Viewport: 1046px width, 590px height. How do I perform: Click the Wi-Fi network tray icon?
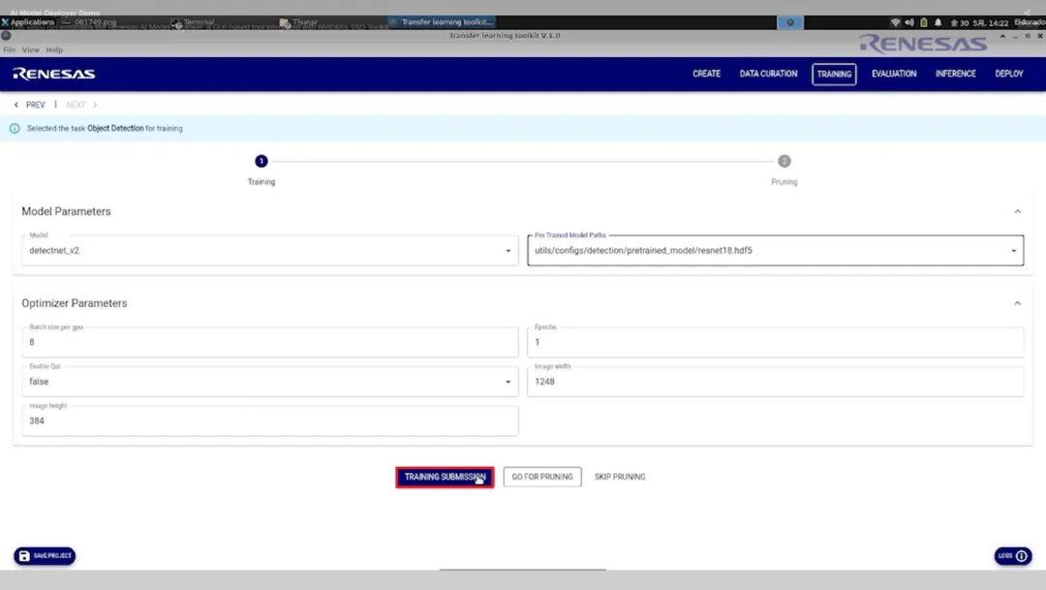click(895, 22)
